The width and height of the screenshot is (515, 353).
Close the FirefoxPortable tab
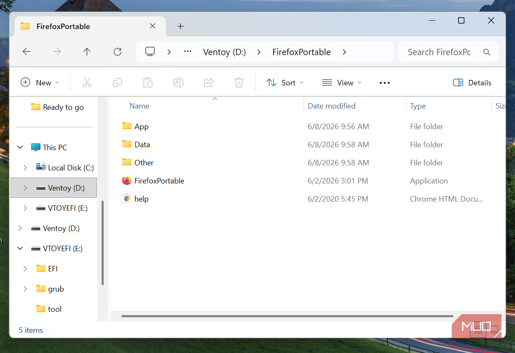click(x=153, y=26)
